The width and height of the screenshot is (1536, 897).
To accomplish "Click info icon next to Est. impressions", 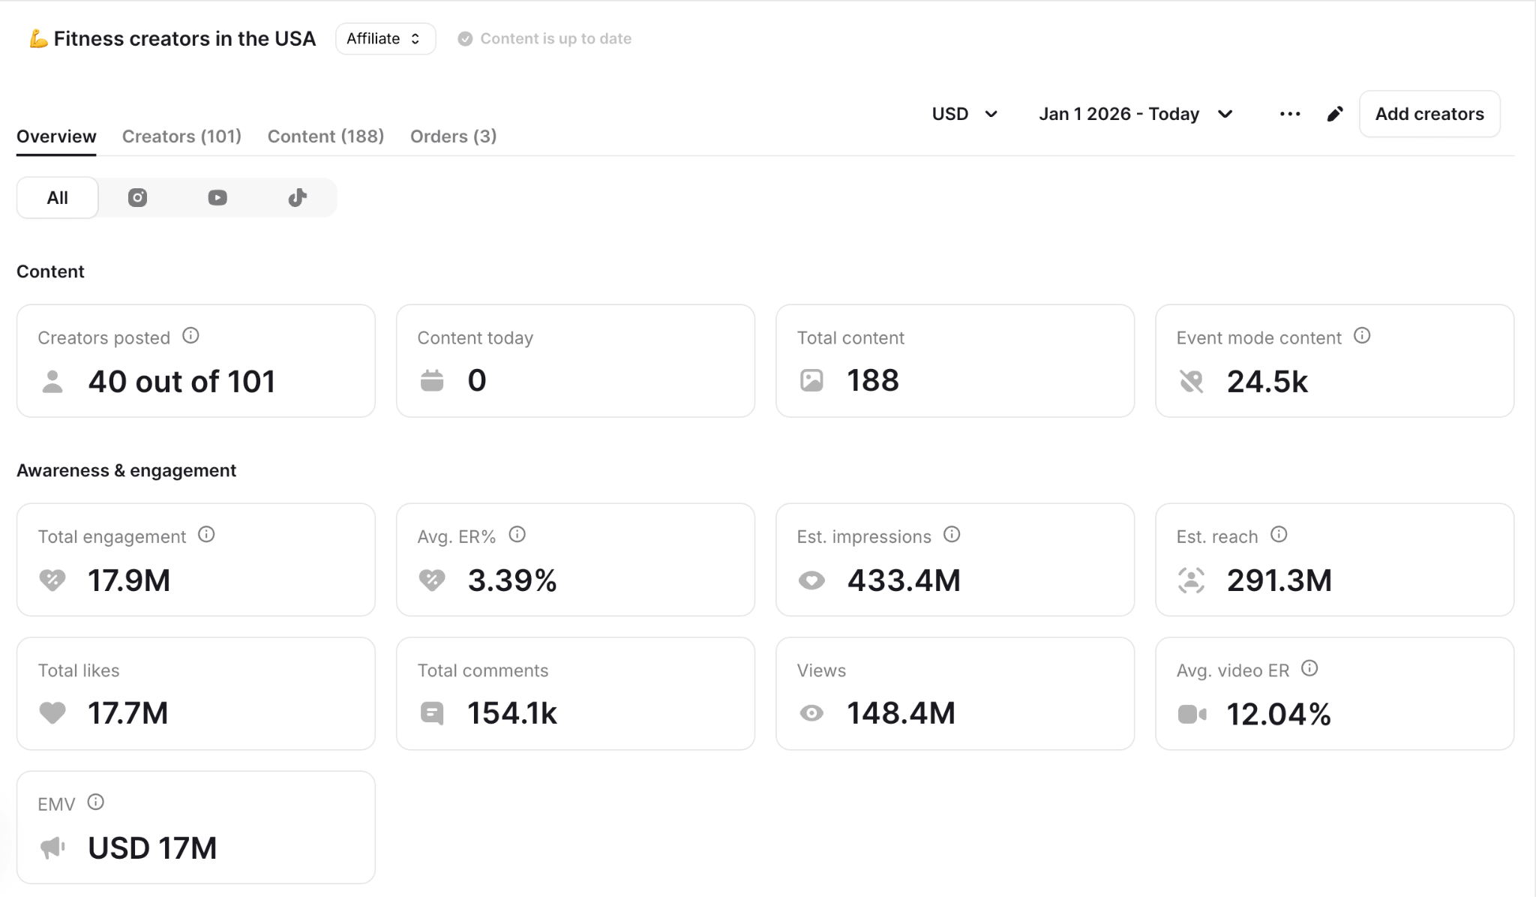I will pyautogui.click(x=952, y=535).
